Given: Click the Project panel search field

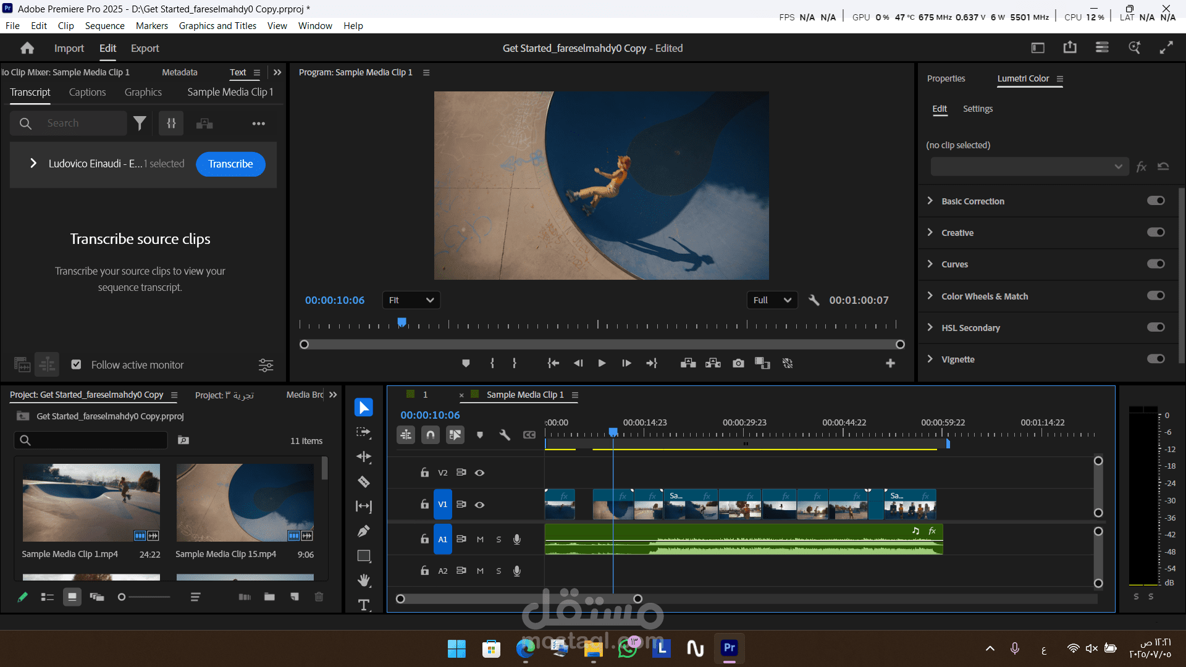Looking at the screenshot, I should coord(91,440).
